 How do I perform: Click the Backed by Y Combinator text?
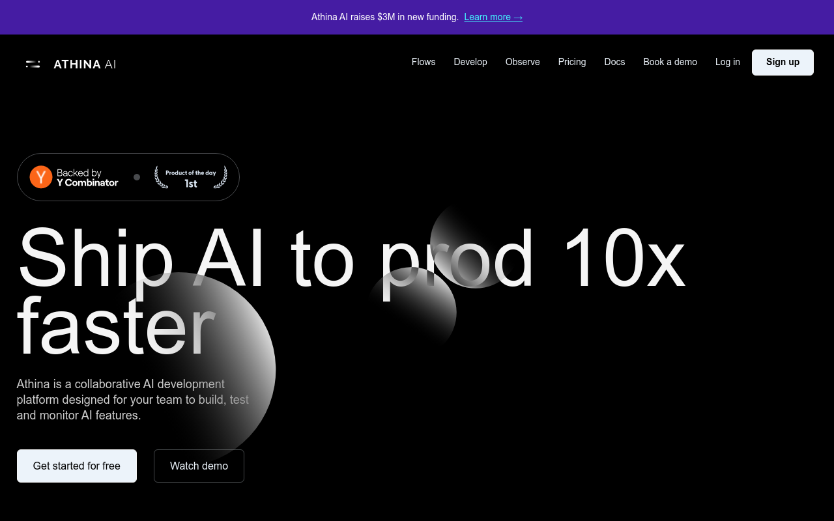(87, 177)
